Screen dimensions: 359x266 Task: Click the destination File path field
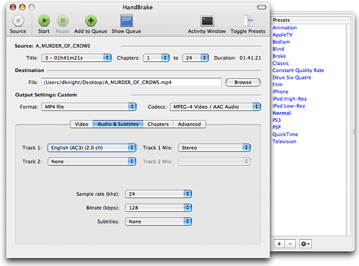132,82
